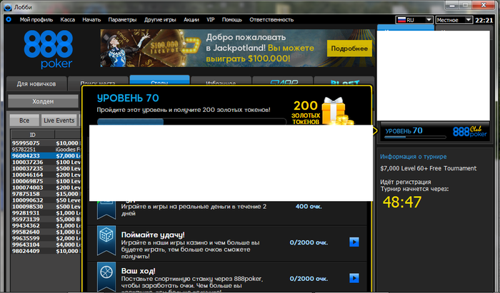Screen dimensions: 500x293
Task: Select tournament row 95995075
Action: 46,143
